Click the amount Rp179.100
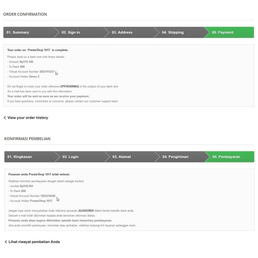This screenshot has width=258, height=258. (26, 62)
